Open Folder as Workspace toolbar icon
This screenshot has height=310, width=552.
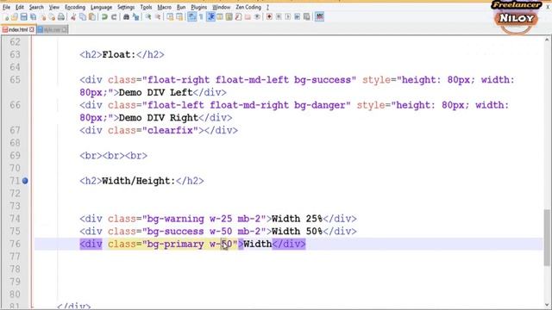[x=248, y=17]
